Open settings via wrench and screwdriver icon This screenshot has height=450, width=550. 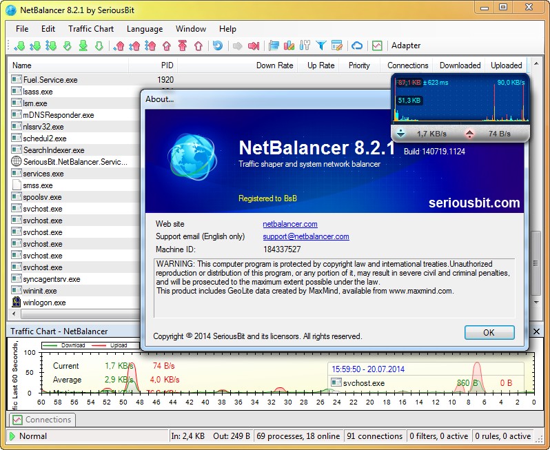coord(305,45)
